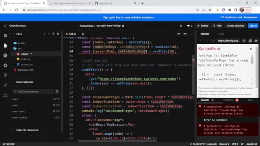
Task: Go forward in the preview browser
Action: (207, 41)
